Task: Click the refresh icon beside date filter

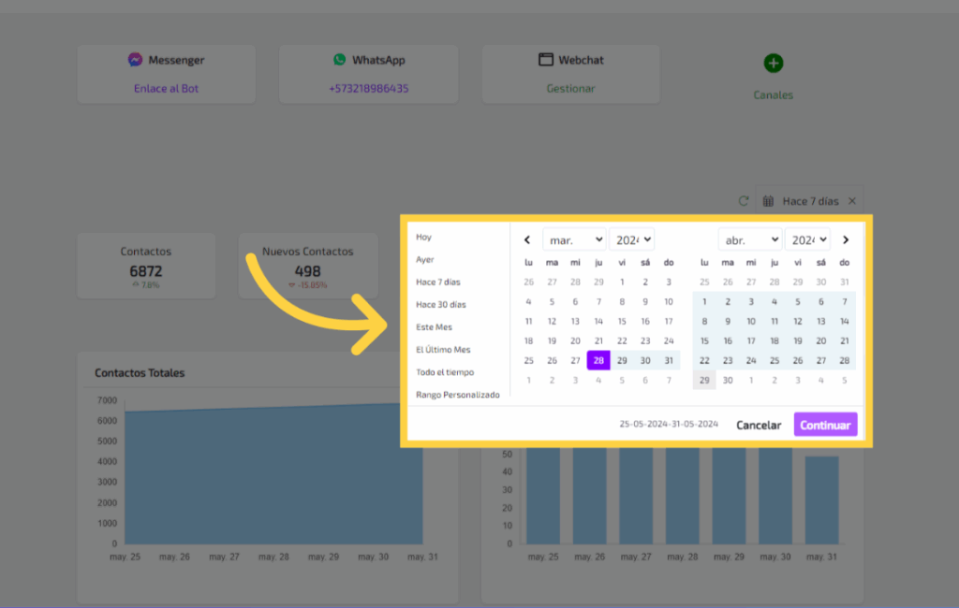Action: [x=744, y=201]
